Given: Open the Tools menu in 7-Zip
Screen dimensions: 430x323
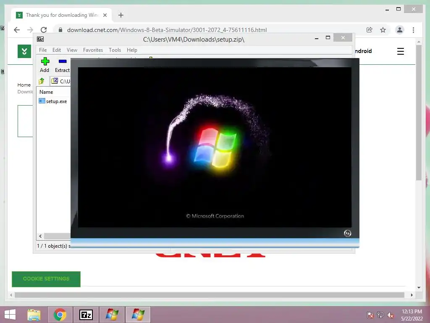Looking at the screenshot, I should (115, 50).
